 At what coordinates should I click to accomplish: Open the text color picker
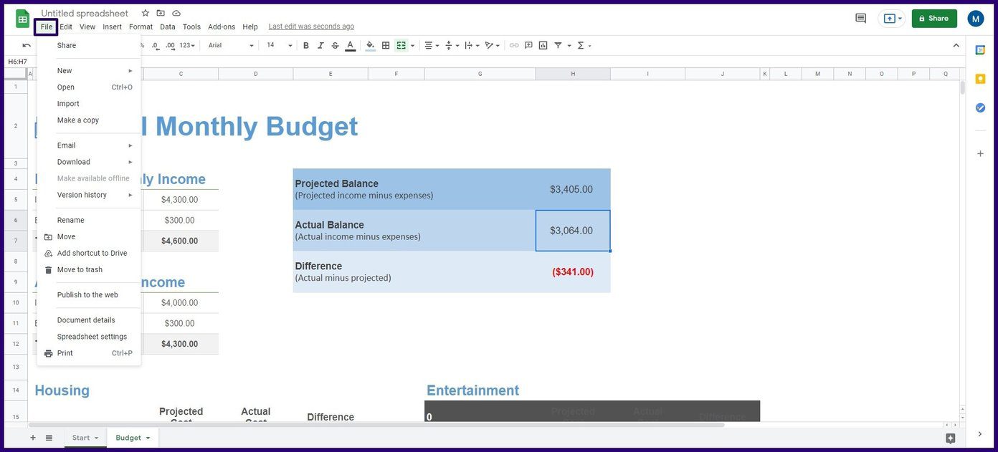click(350, 45)
